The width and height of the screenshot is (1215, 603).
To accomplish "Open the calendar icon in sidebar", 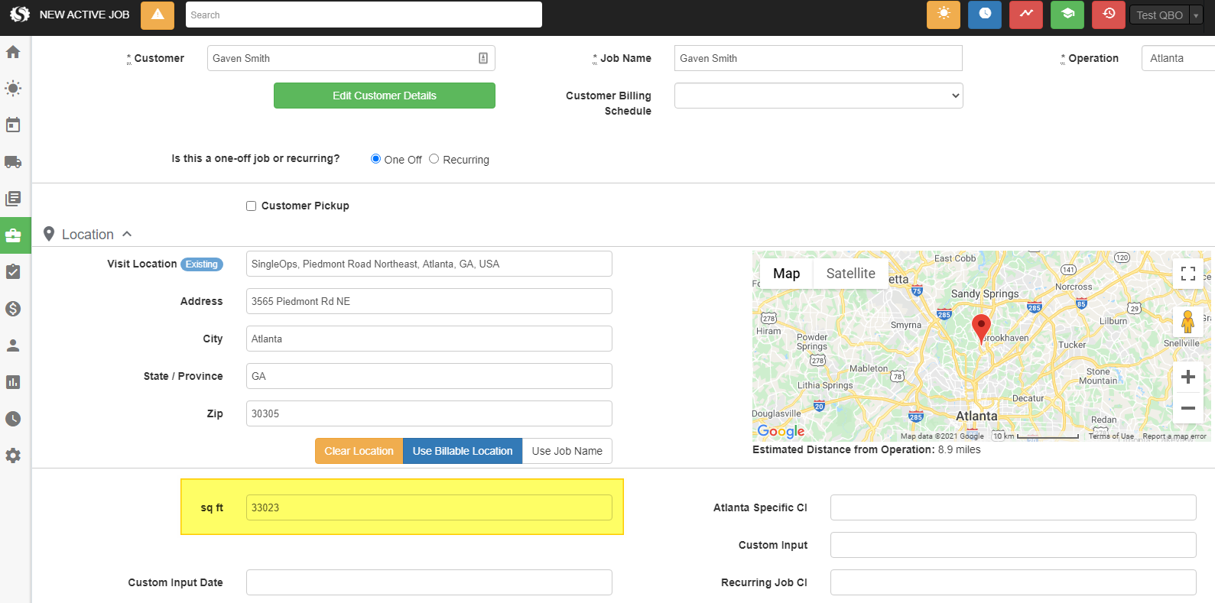I will (x=13, y=125).
